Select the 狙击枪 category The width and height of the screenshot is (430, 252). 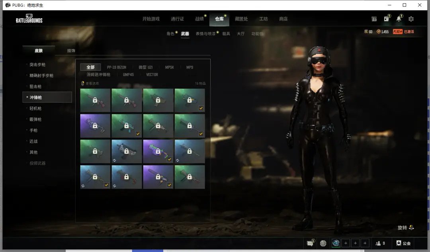pos(35,87)
